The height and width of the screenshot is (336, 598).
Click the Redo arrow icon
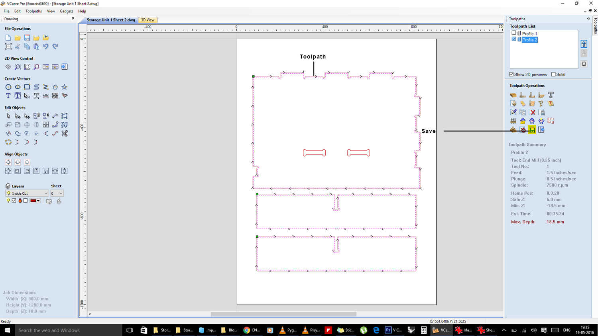pos(55,47)
